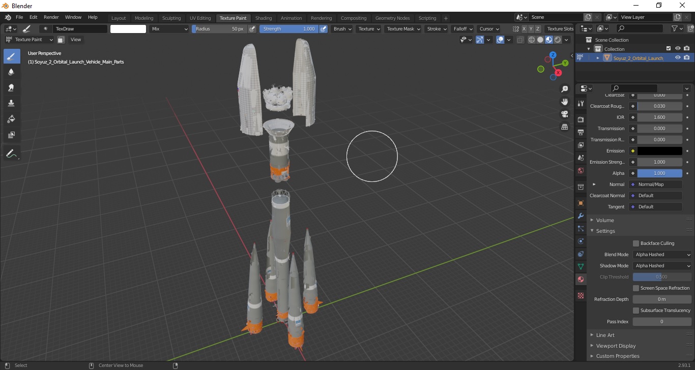Open the Render menu
This screenshot has height=370, width=695.
(51, 17)
